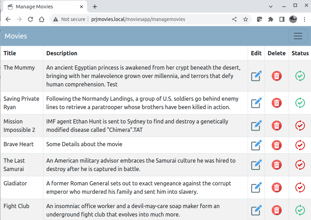The image size is (311, 220).
Task: Open the tab search dropdown
Action: pos(271,7)
